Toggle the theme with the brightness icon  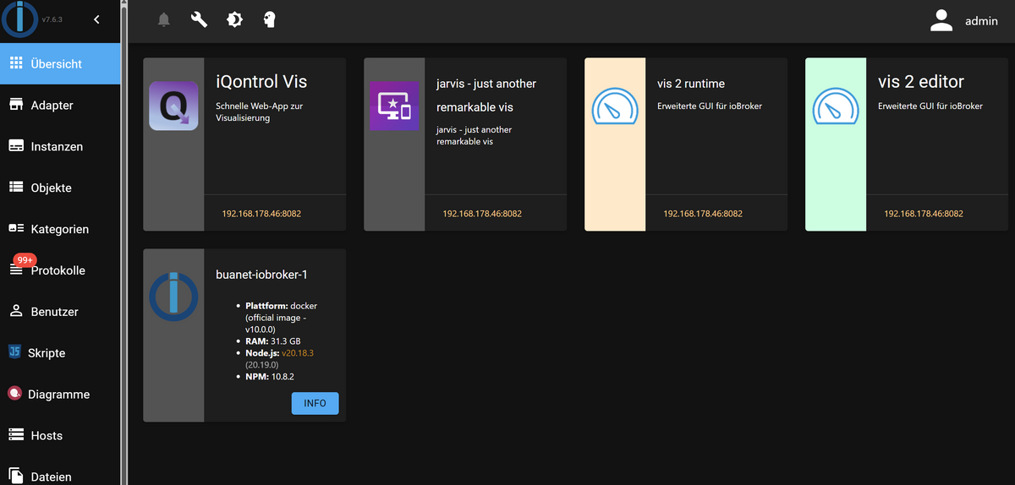pos(234,19)
